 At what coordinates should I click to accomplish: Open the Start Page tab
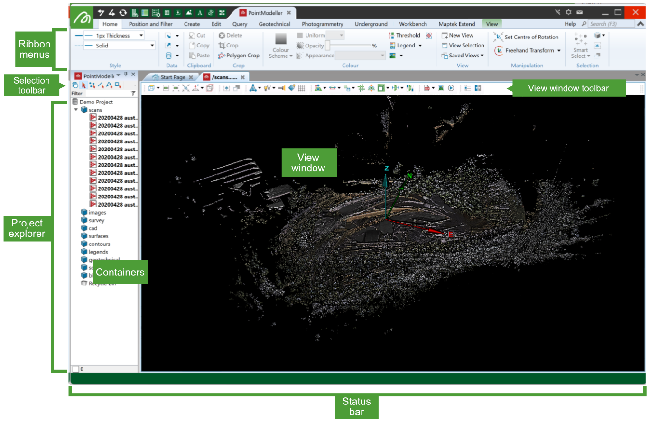172,77
